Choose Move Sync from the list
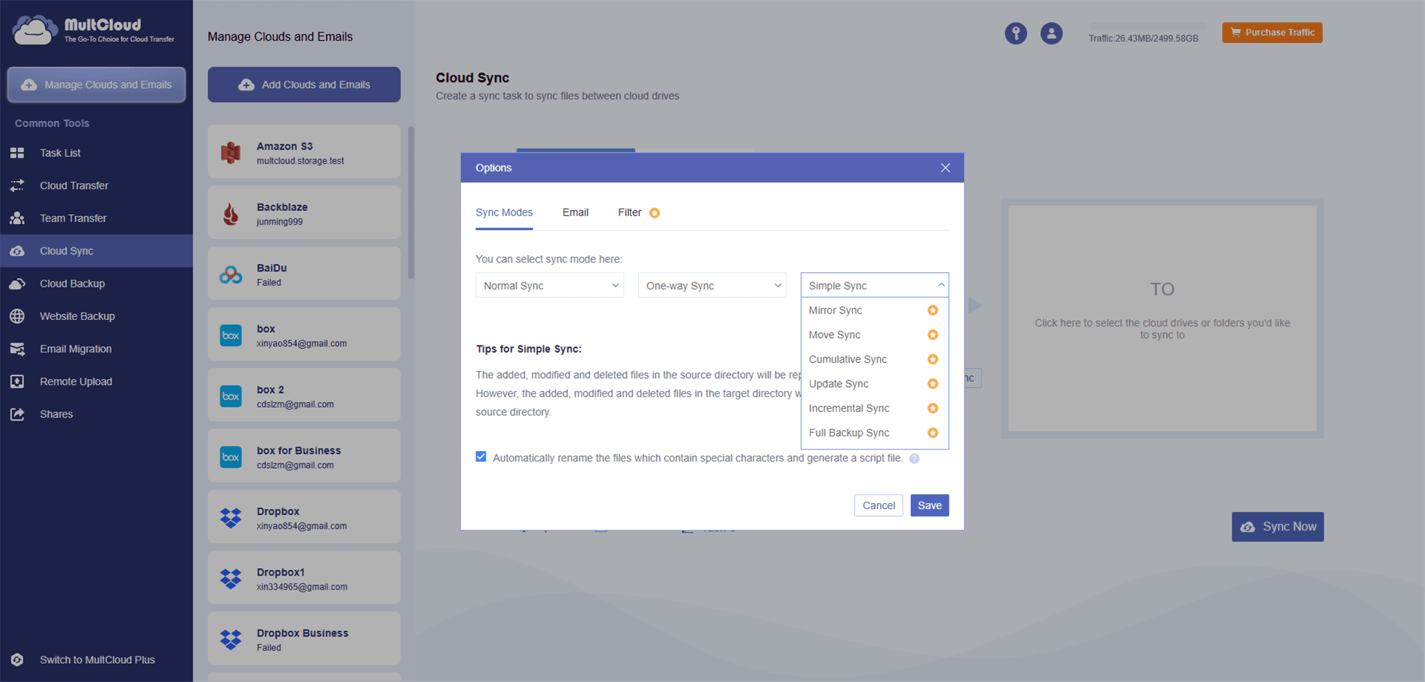Image resolution: width=1425 pixels, height=682 pixels. (x=874, y=335)
